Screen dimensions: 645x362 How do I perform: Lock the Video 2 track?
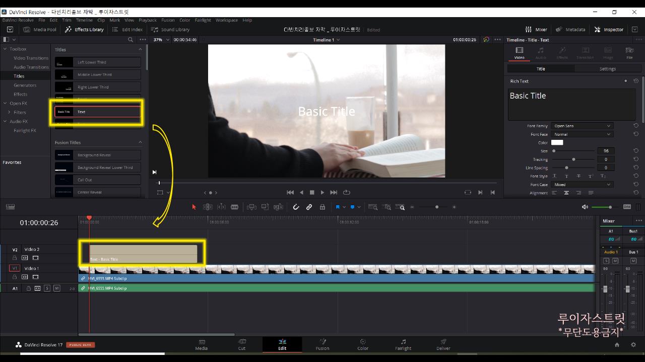[15, 257]
